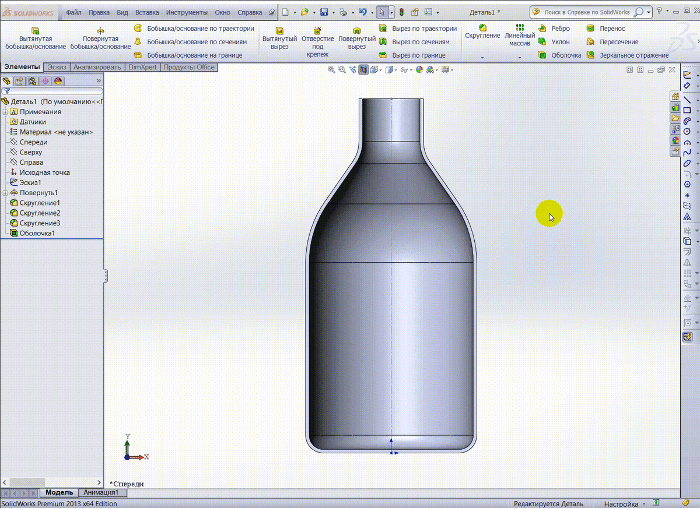Click the Ребро rib tool

(554, 29)
